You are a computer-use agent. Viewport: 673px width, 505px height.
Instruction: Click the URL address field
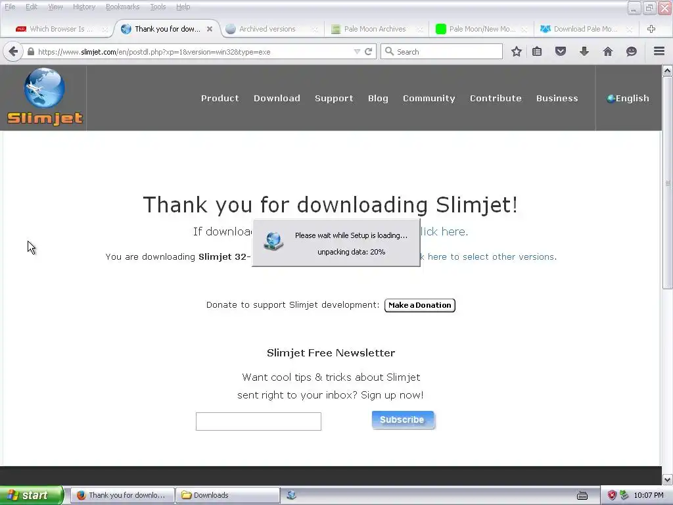(x=193, y=52)
